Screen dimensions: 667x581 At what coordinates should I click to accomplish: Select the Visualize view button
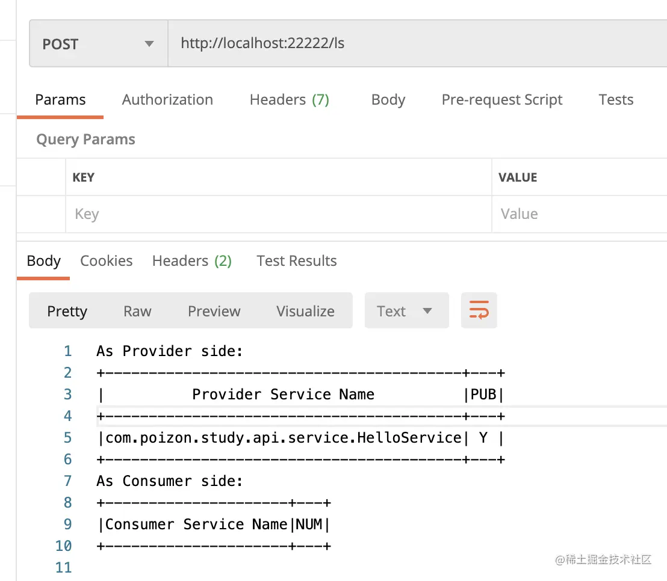point(305,311)
